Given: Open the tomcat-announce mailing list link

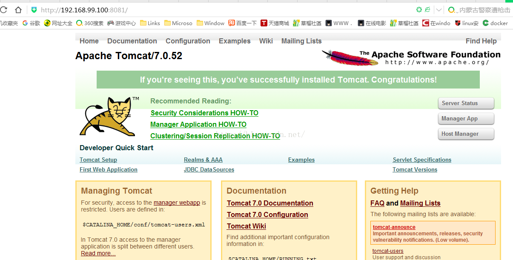Looking at the screenshot, I should 394,227.
